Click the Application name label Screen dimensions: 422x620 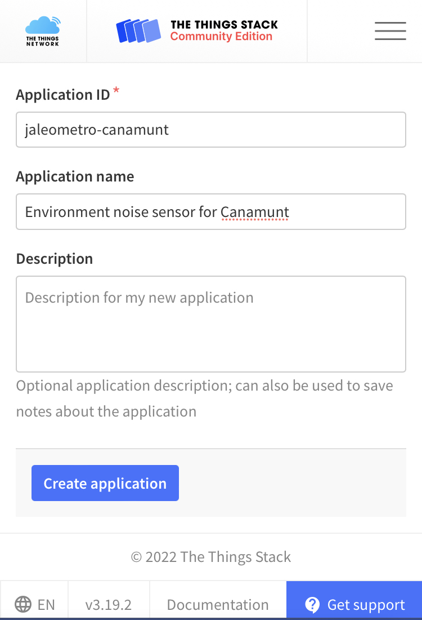point(75,176)
